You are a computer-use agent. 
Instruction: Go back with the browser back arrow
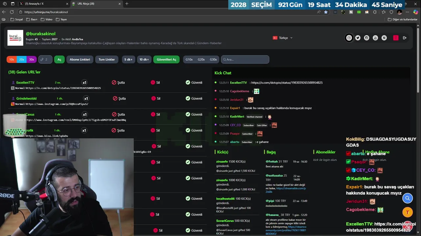tap(4, 12)
